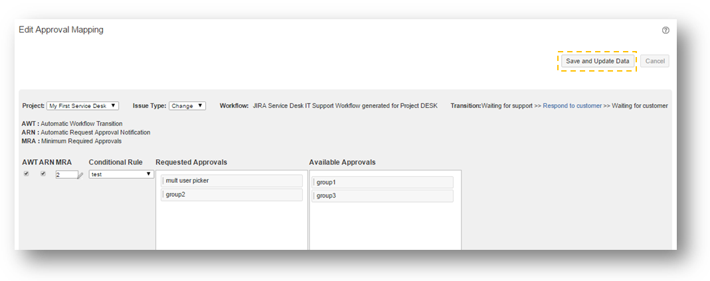Expand the Conditional Rule dropdown

pyautogui.click(x=121, y=174)
